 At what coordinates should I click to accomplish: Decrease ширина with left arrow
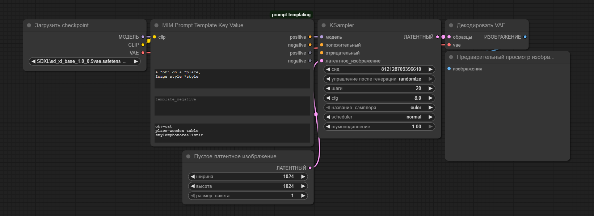click(193, 177)
